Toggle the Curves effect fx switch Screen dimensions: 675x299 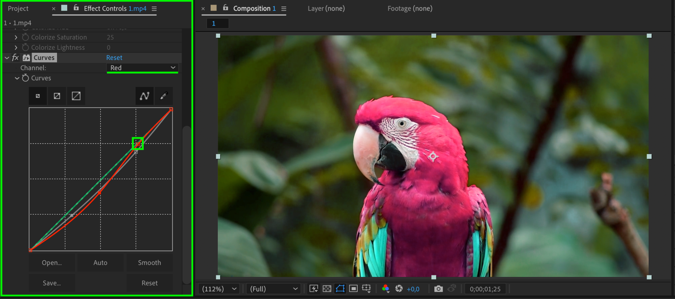(x=15, y=58)
